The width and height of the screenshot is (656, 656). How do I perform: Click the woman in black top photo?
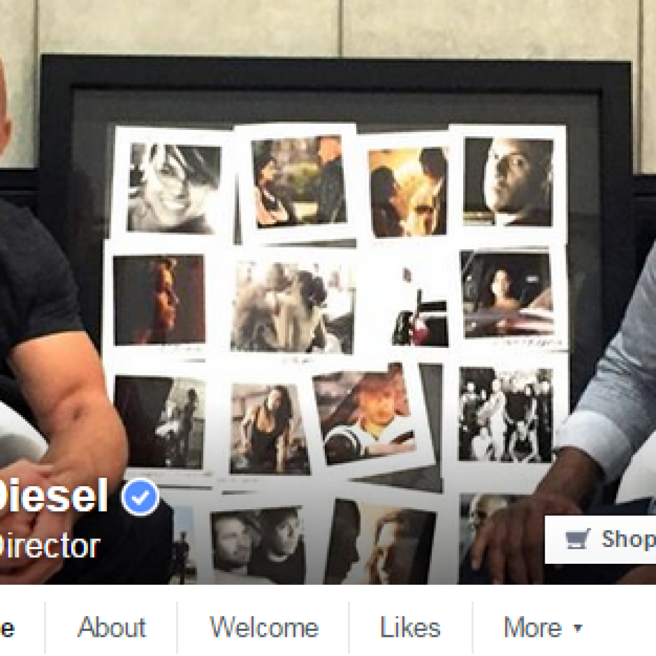pyautogui.click(x=270, y=429)
